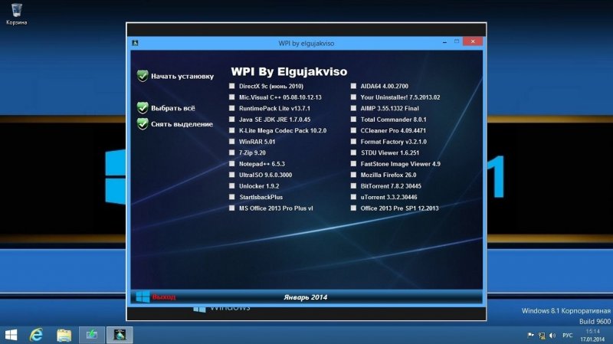This screenshot has height=344, width=613.
Task: Enable the Mozilla Firefox 26.0 checkbox
Action: pos(353,175)
